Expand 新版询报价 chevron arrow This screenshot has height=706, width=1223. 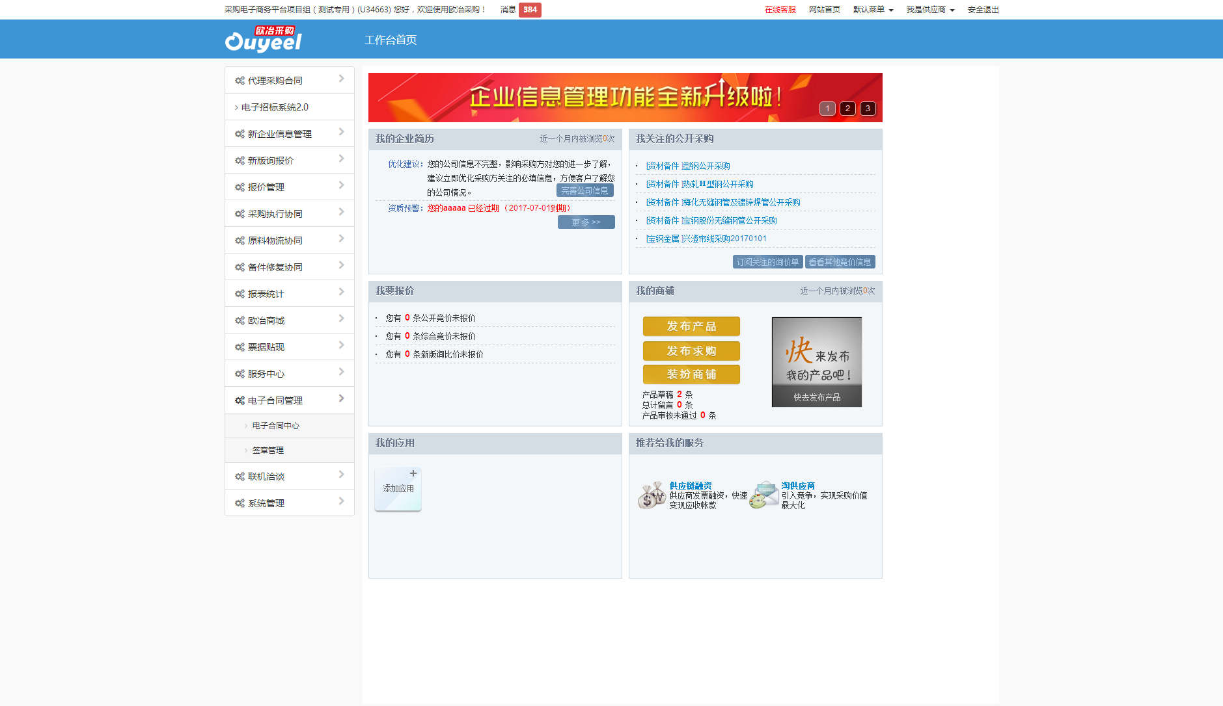tap(341, 159)
